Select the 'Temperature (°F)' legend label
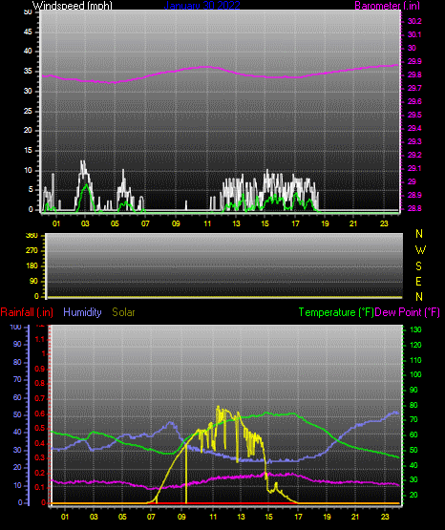The height and width of the screenshot is (530, 445). [x=336, y=312]
